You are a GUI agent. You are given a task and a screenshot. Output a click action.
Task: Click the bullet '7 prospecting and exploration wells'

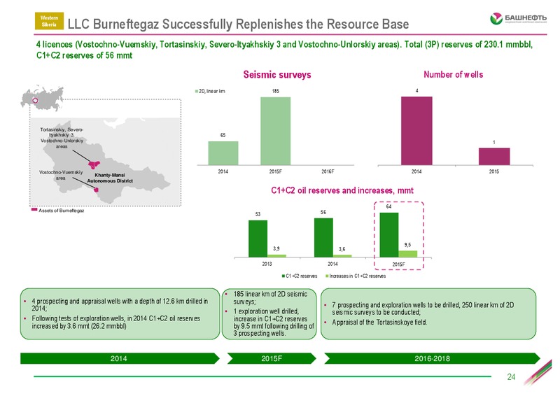tap(423, 309)
